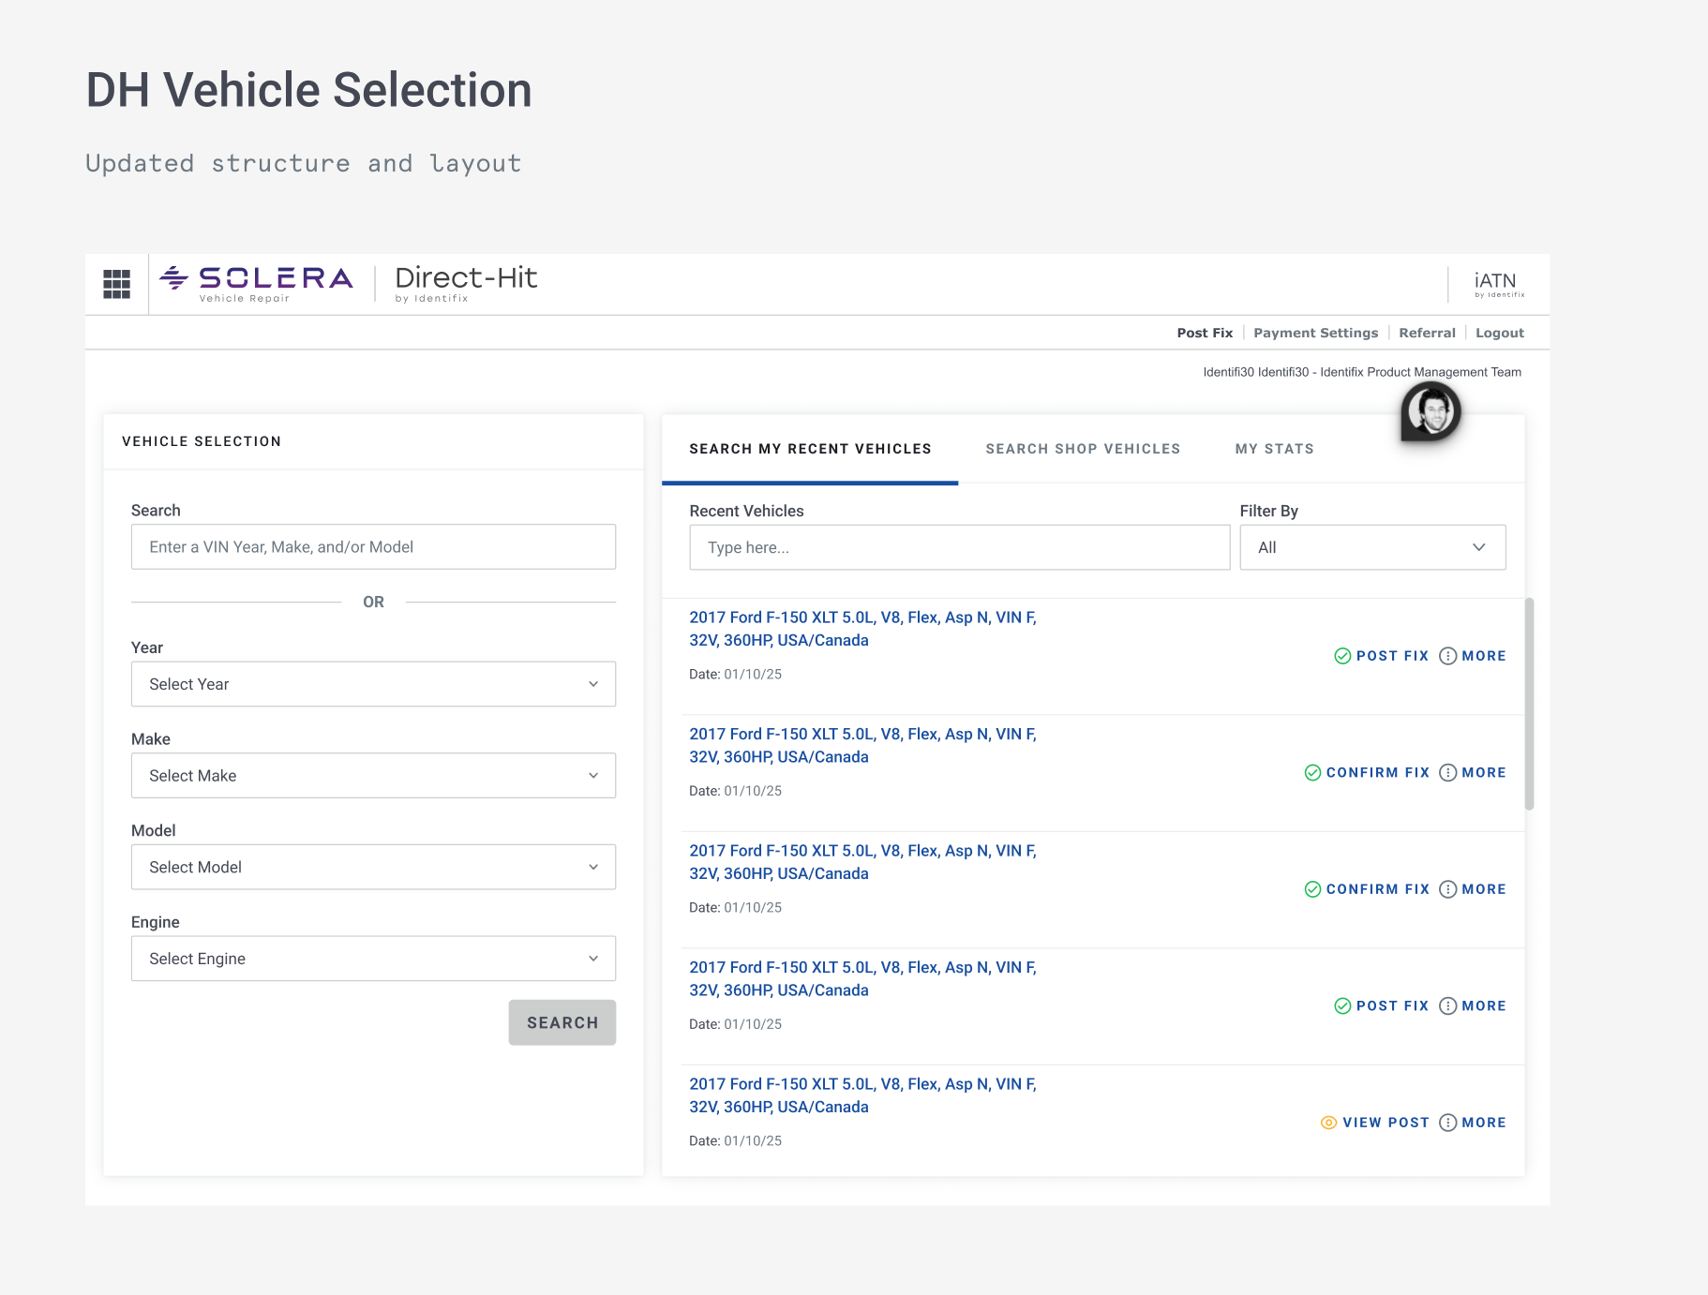1708x1295 pixels.
Task: Click the More info icon on first vehicle
Action: [x=1448, y=656]
